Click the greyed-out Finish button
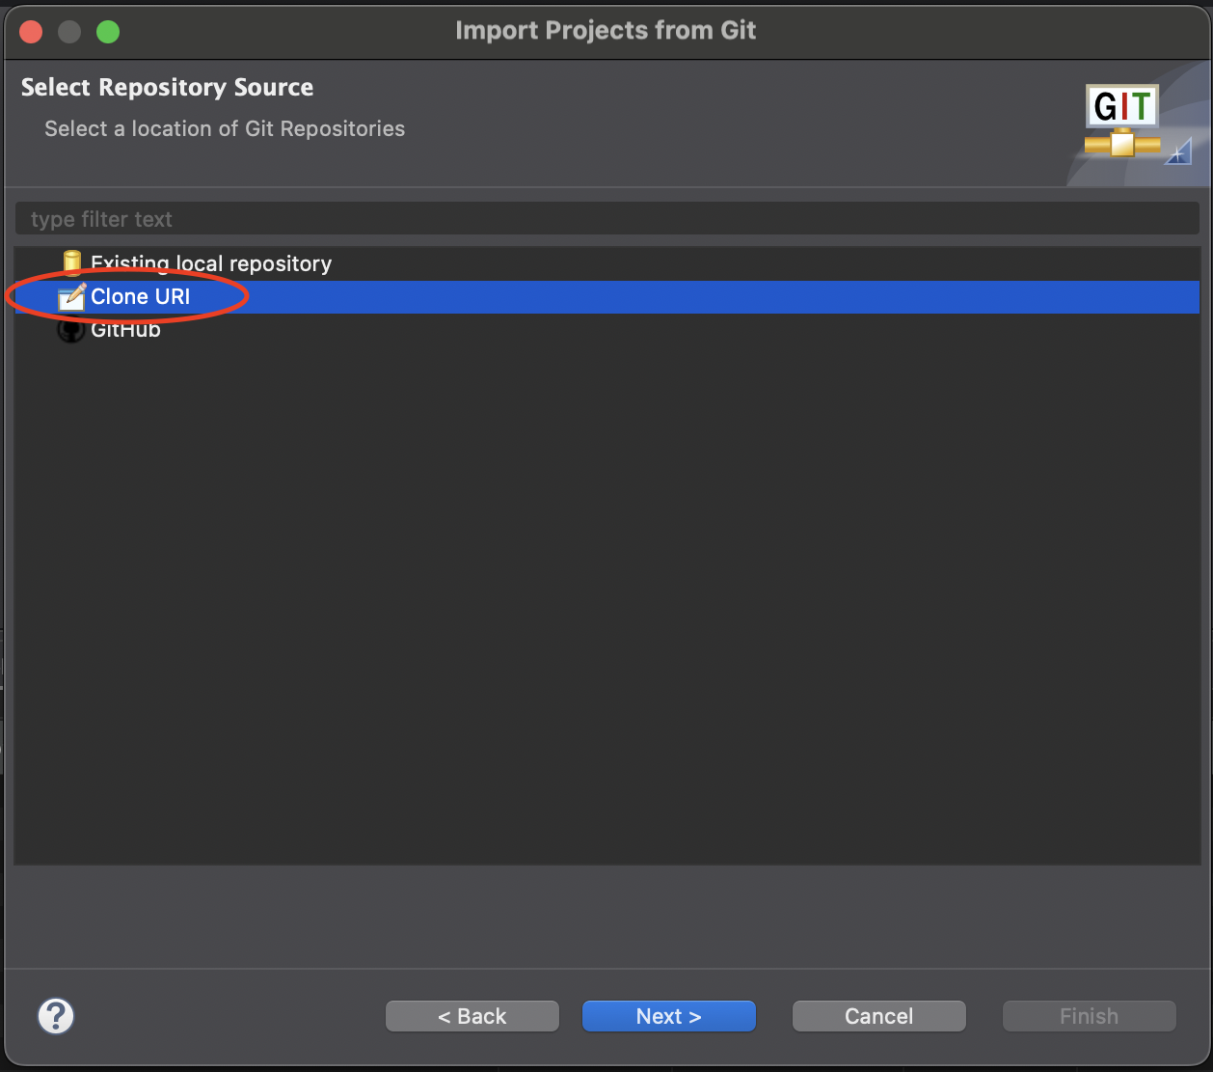The image size is (1213, 1072). click(x=1089, y=1016)
